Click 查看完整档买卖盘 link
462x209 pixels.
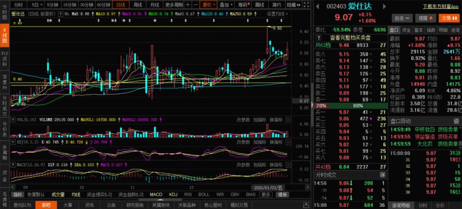tap(350, 38)
